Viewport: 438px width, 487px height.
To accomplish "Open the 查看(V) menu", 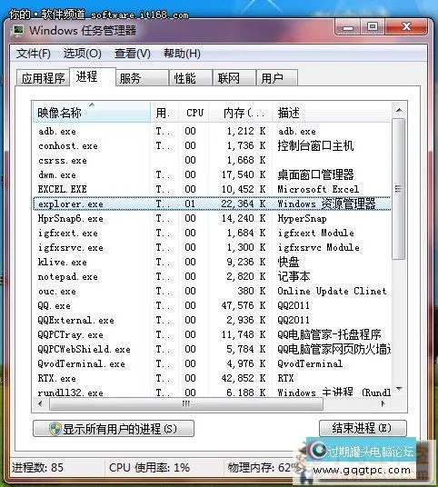I will point(133,54).
